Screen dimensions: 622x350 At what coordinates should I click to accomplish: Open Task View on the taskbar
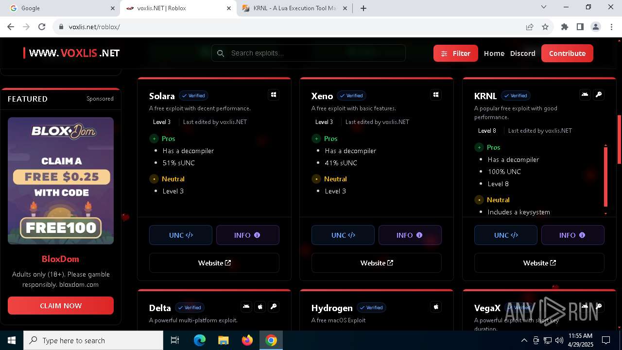point(175,340)
